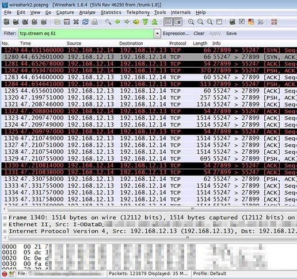The width and height of the screenshot is (297, 279).
Task: Toggle auto scroll in live capture
Action: tap(178, 22)
